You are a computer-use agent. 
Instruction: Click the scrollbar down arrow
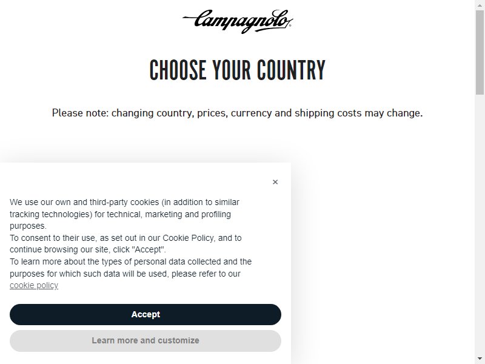click(x=480, y=359)
